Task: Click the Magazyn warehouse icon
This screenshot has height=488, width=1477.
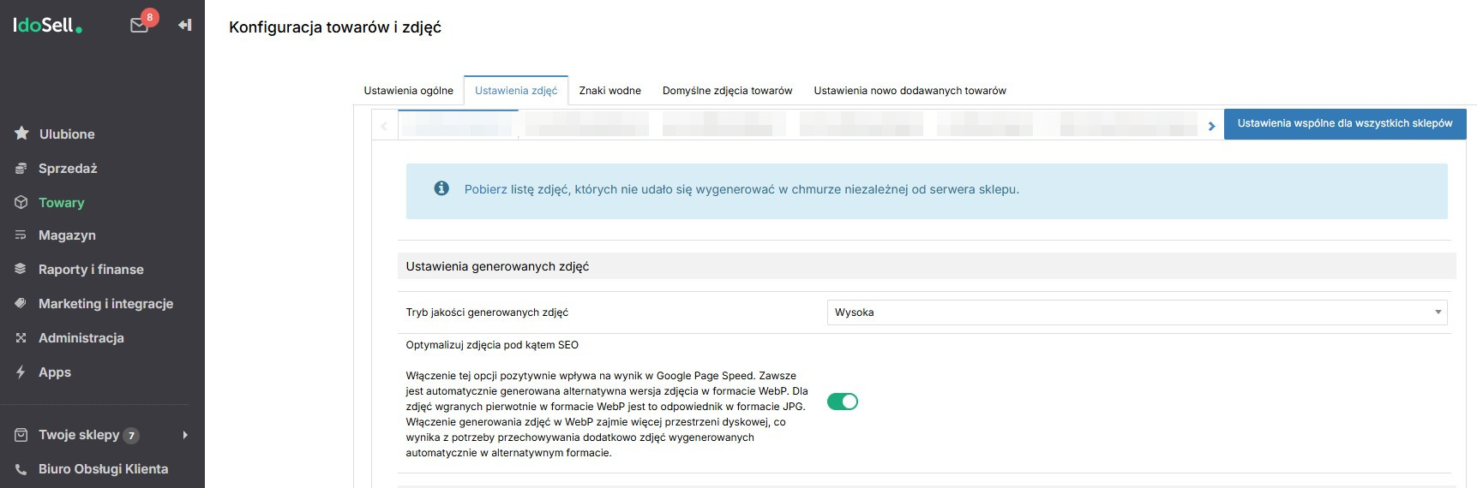Action: tap(21, 235)
